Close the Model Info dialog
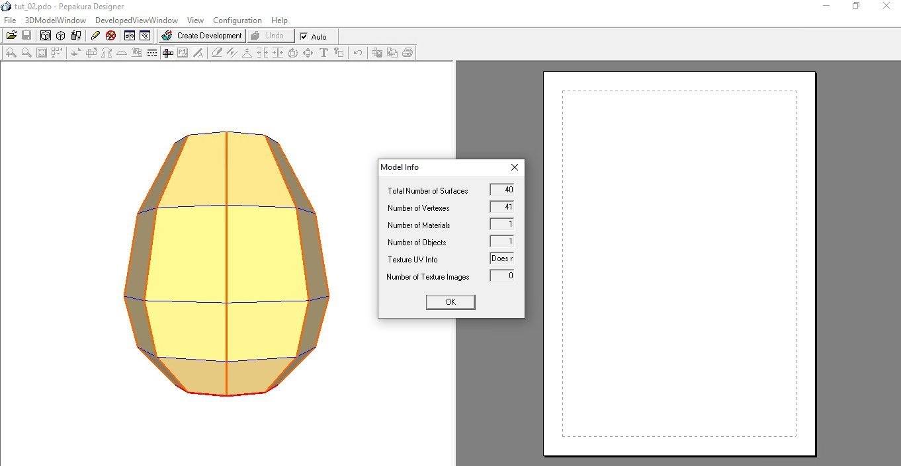The width and height of the screenshot is (901, 466). tap(514, 167)
